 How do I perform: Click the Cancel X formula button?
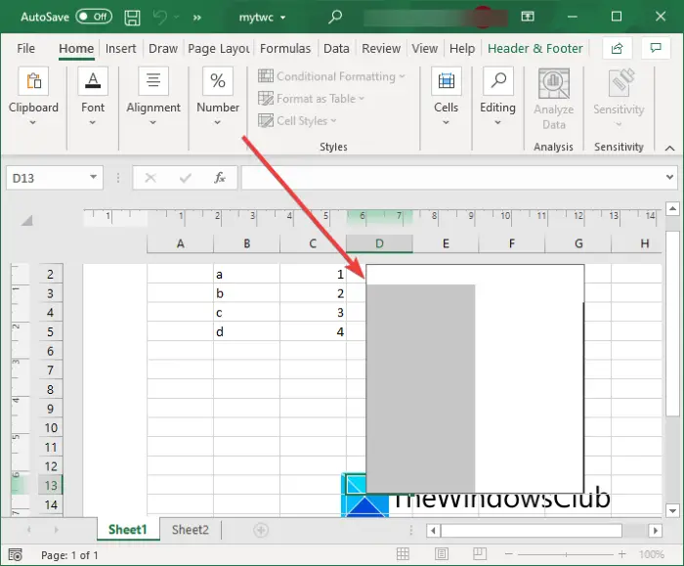coord(150,178)
